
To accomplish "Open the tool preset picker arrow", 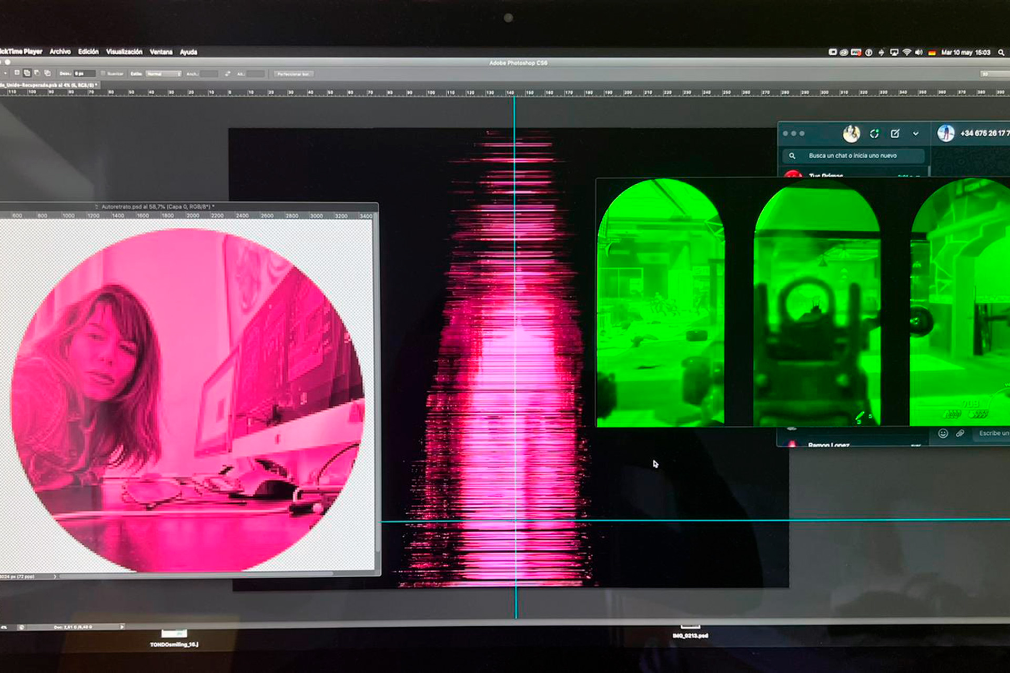I will [x=5, y=74].
